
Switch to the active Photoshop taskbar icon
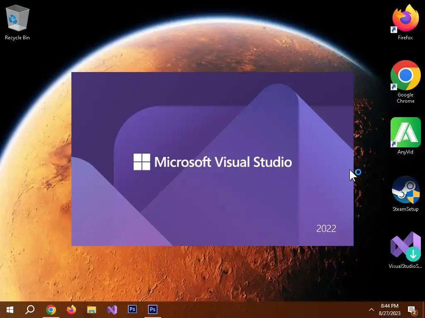click(153, 310)
